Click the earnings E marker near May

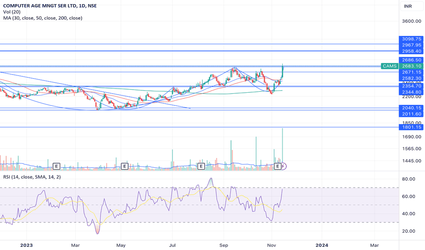coord(124,166)
